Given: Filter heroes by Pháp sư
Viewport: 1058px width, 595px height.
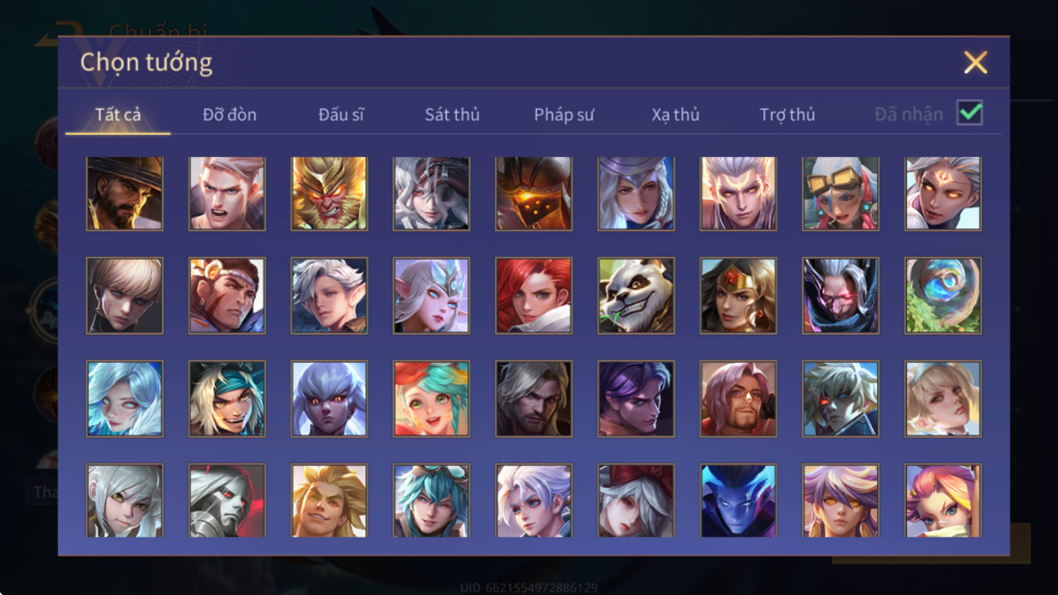Looking at the screenshot, I should 564,115.
